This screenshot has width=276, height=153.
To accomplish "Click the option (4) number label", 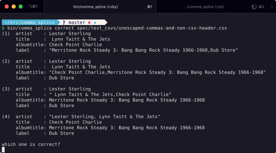I will [x=6, y=117].
